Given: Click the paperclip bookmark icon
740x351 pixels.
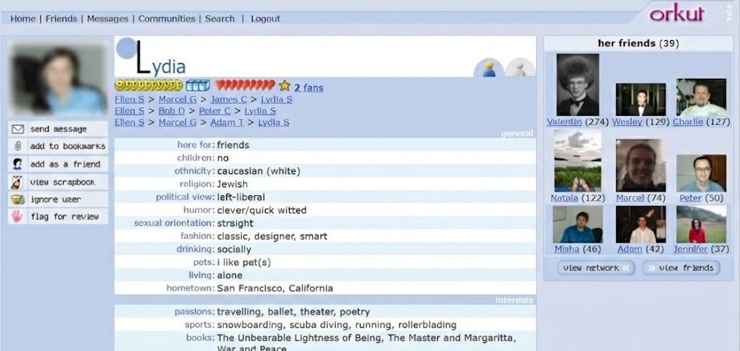Looking at the screenshot, I should (17, 146).
